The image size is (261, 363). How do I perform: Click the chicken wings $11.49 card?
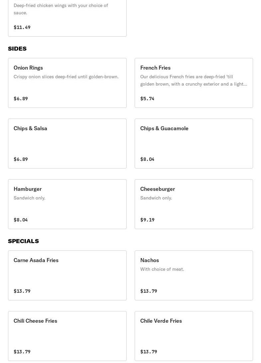[x=67, y=18]
